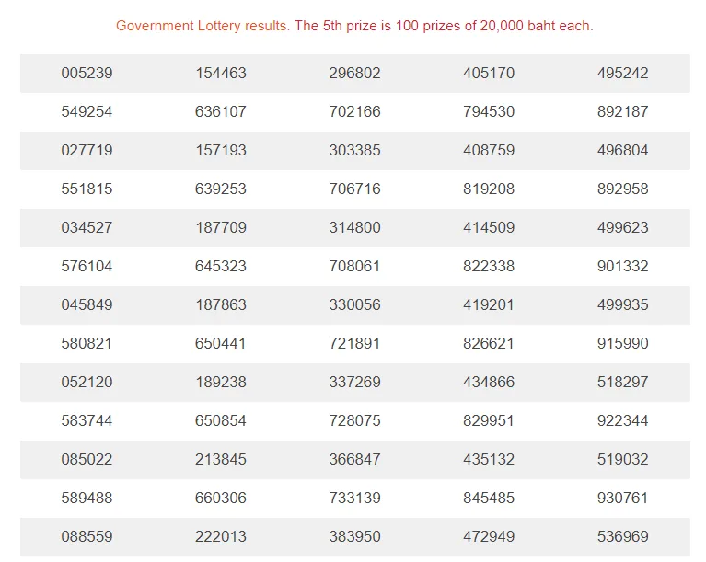Click lottery number 157193

tap(221, 150)
